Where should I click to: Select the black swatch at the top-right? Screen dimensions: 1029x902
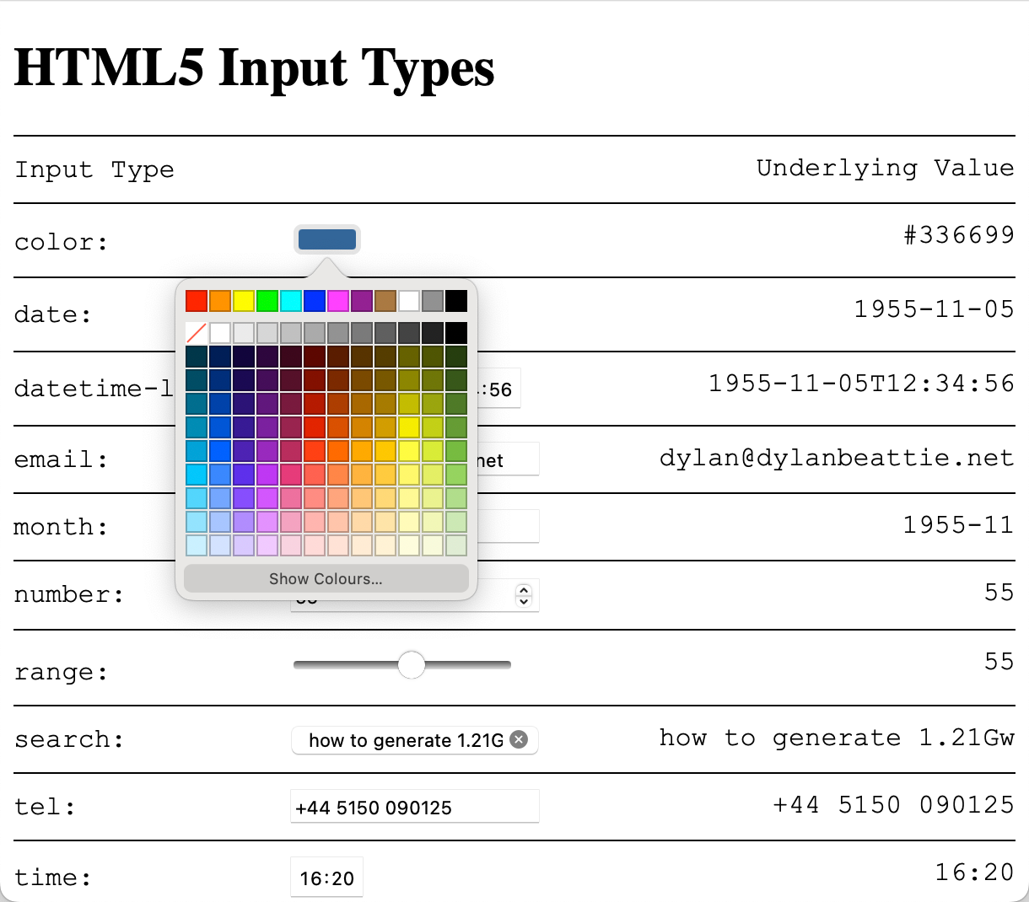click(456, 300)
